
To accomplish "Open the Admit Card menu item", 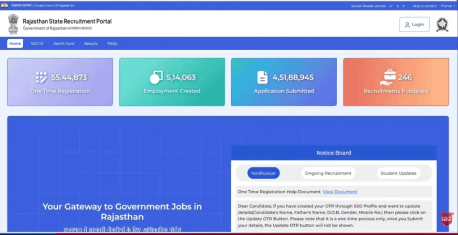I will click(64, 43).
